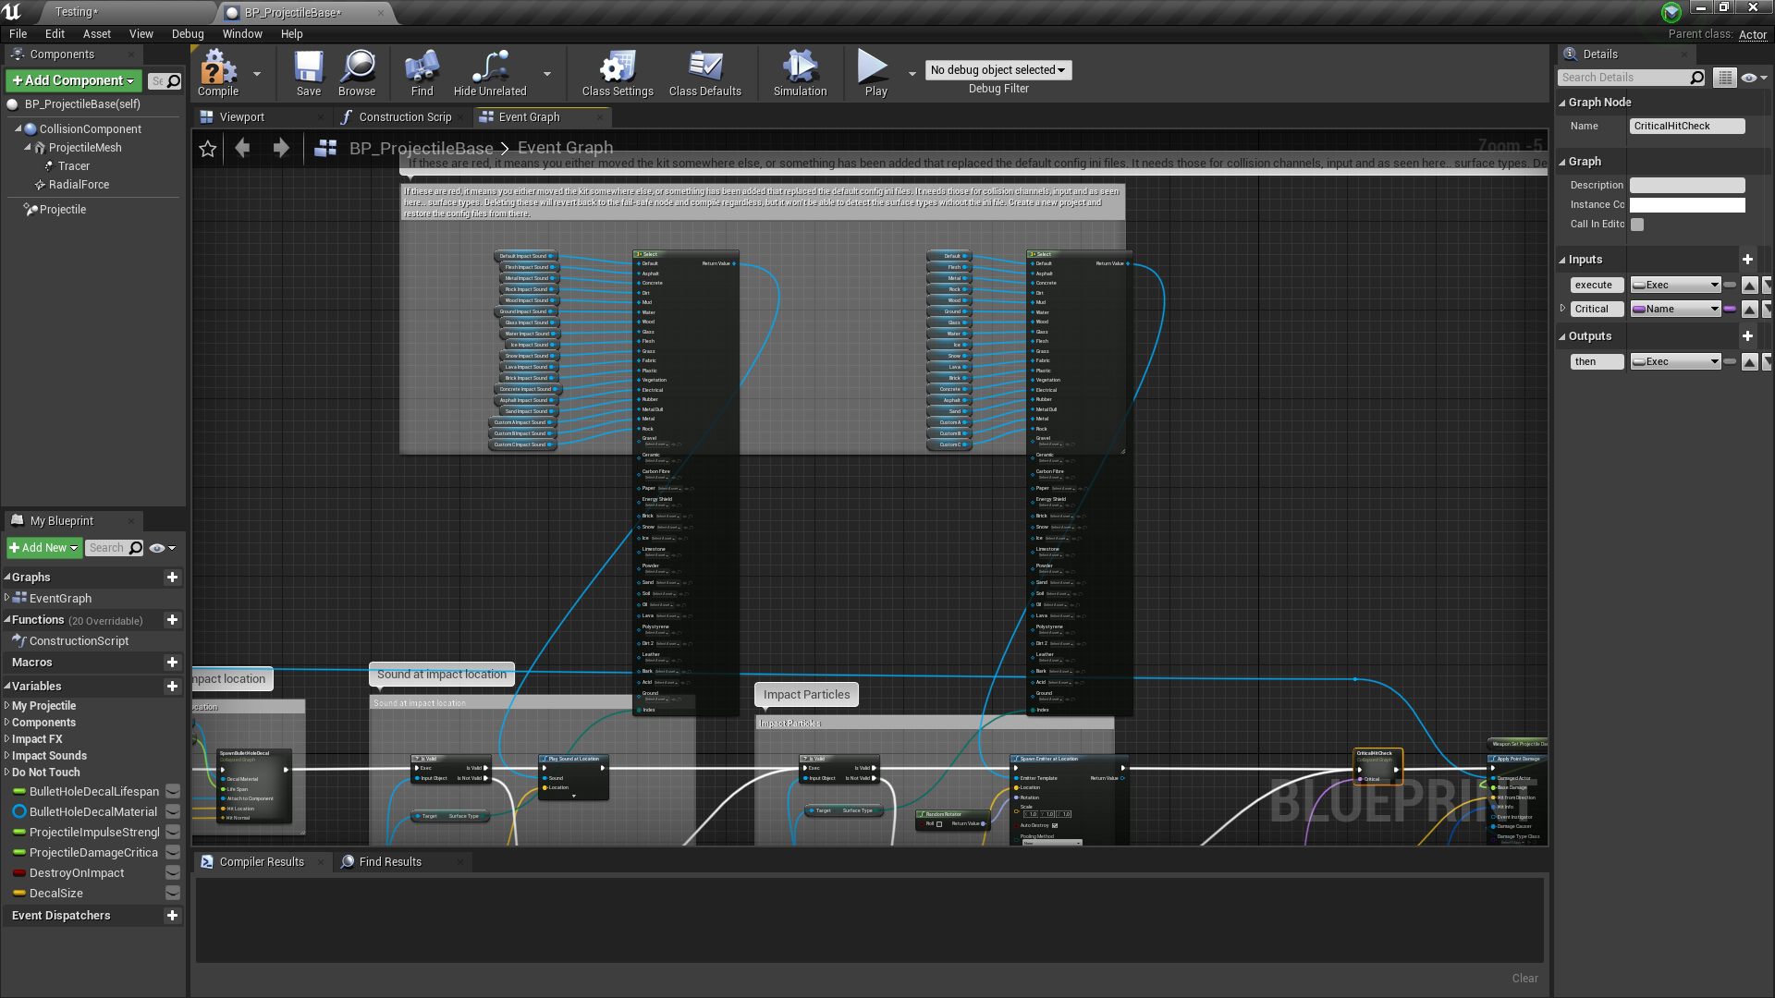Open the Critical input type dropdown
This screenshot has height=998, width=1775.
1675,310
